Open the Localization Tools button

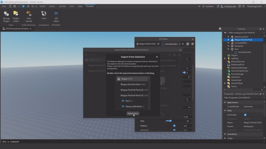pyautogui.click(x=44, y=15)
